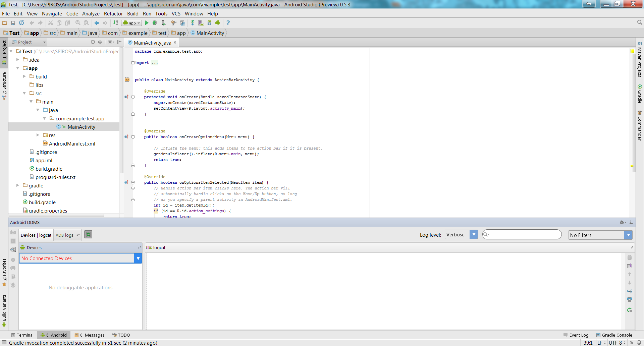
Task: Open the Android Device Monitor icon
Action: click(218, 23)
